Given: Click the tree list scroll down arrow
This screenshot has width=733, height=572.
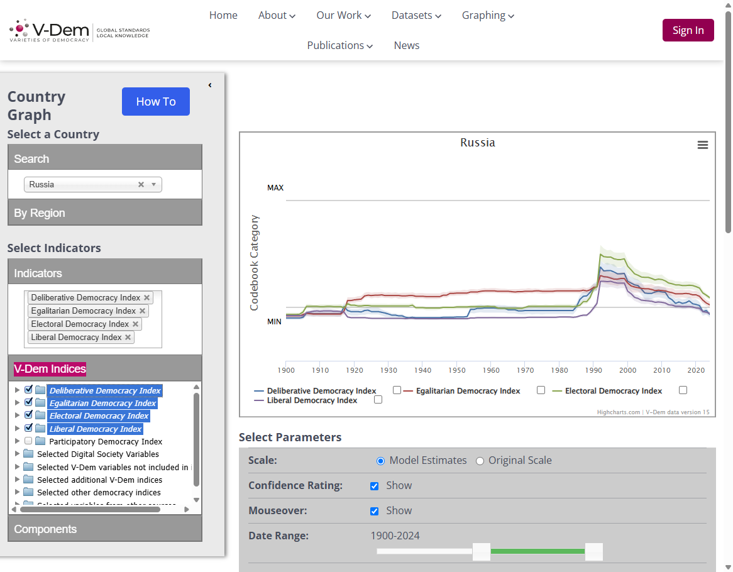Looking at the screenshot, I should click(x=196, y=500).
